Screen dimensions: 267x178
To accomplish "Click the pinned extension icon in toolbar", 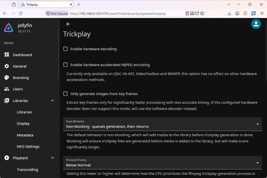I will tap(253, 14).
